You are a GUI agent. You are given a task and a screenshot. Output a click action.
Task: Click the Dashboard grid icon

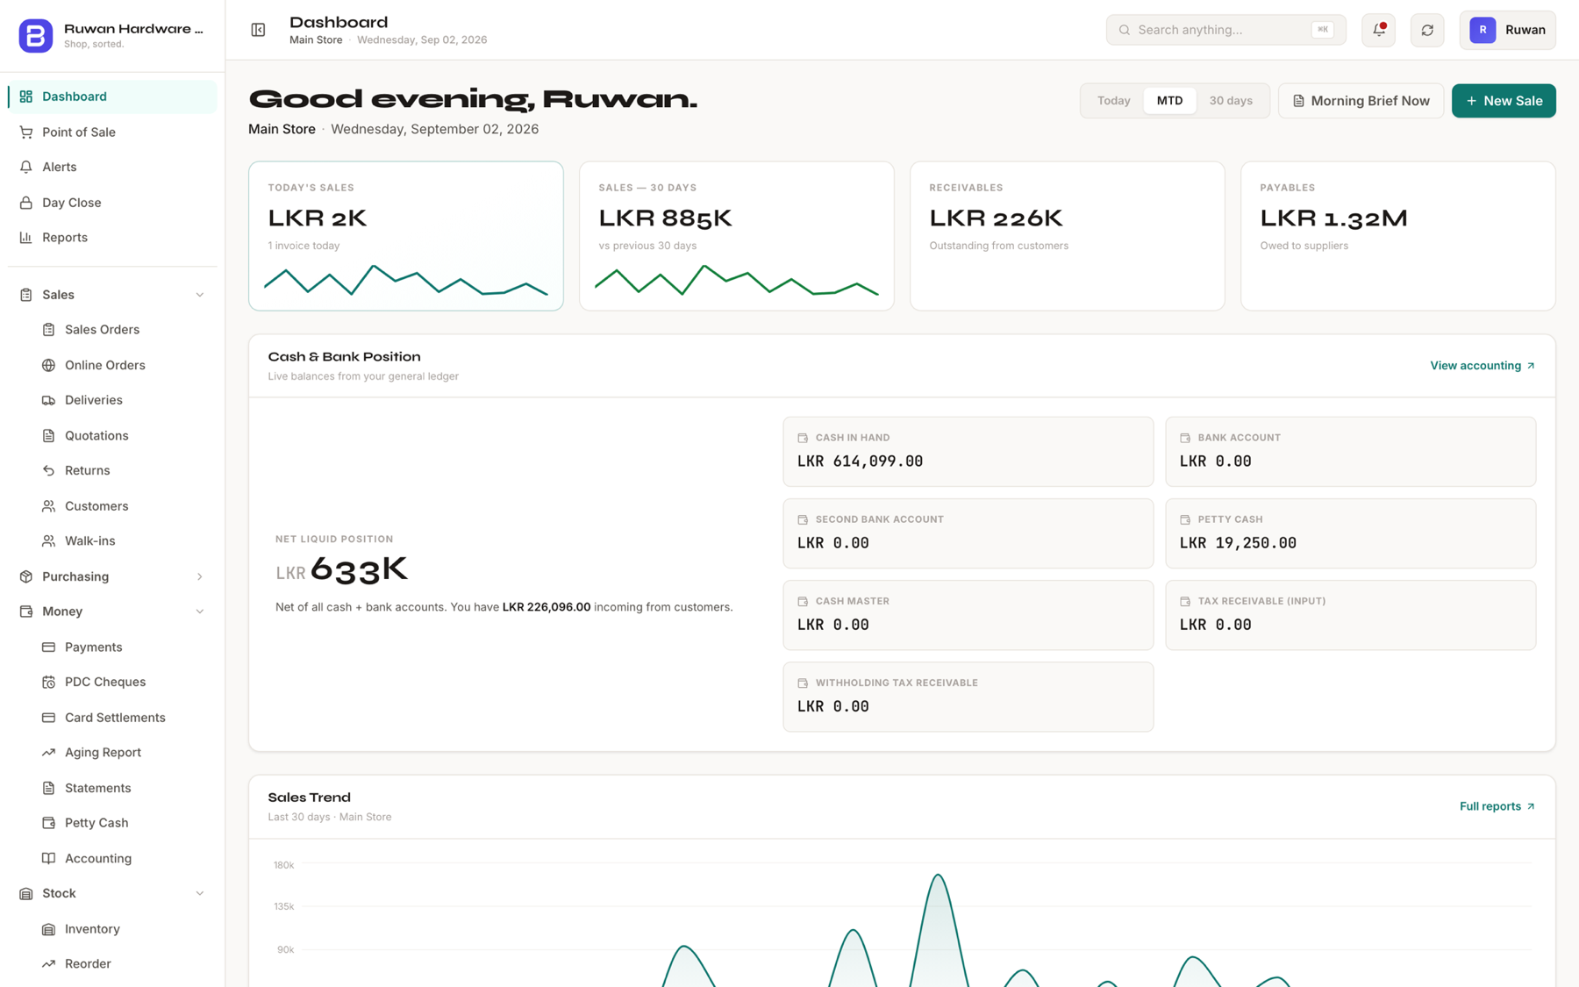point(26,97)
